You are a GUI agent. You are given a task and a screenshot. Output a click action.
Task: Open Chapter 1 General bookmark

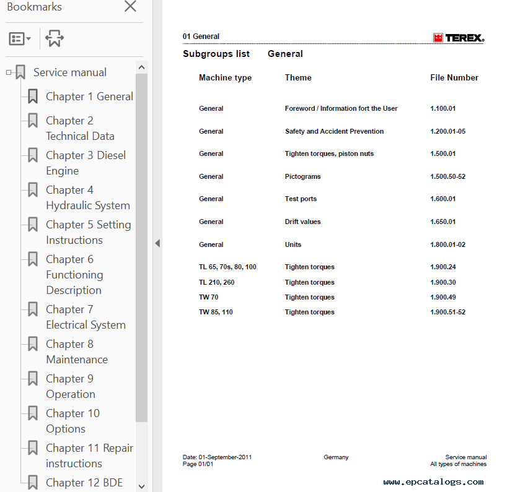(x=89, y=97)
